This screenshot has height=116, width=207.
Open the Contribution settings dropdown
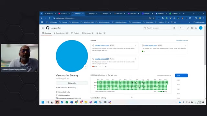(x=164, y=75)
